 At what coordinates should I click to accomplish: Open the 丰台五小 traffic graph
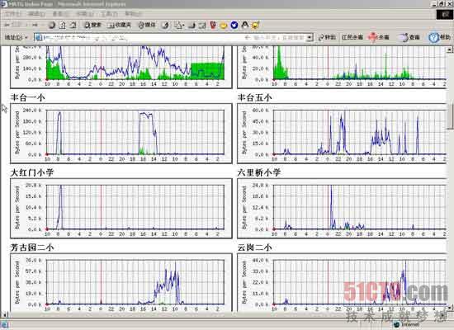tap(342, 134)
